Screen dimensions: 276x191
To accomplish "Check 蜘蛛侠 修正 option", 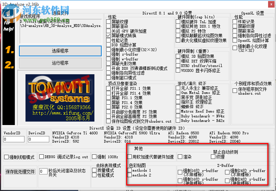I will (178, 106).
